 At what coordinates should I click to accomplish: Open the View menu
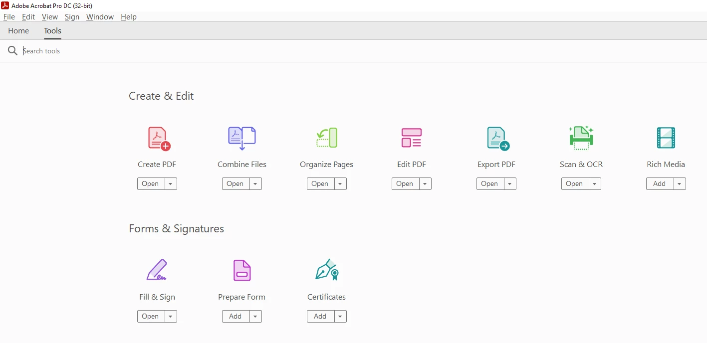(x=50, y=17)
